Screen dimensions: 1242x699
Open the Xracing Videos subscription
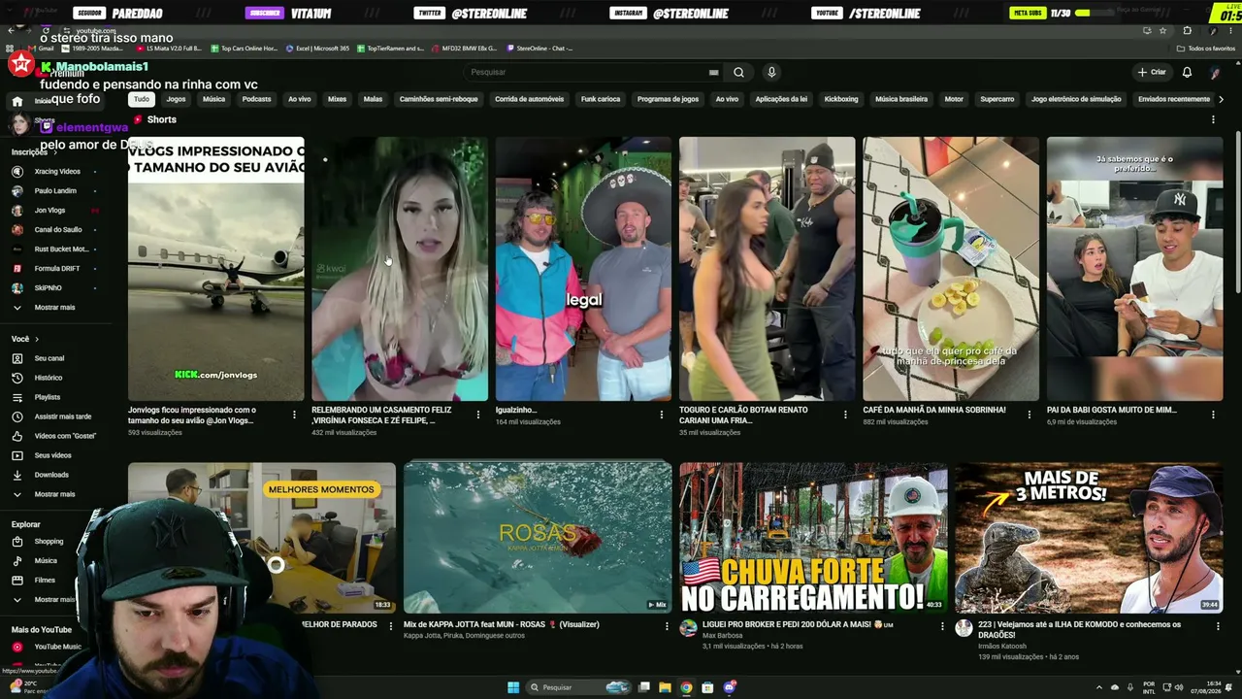tap(54, 171)
